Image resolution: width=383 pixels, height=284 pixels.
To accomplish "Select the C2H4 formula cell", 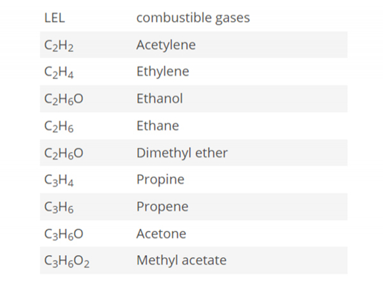I will 59,72.
